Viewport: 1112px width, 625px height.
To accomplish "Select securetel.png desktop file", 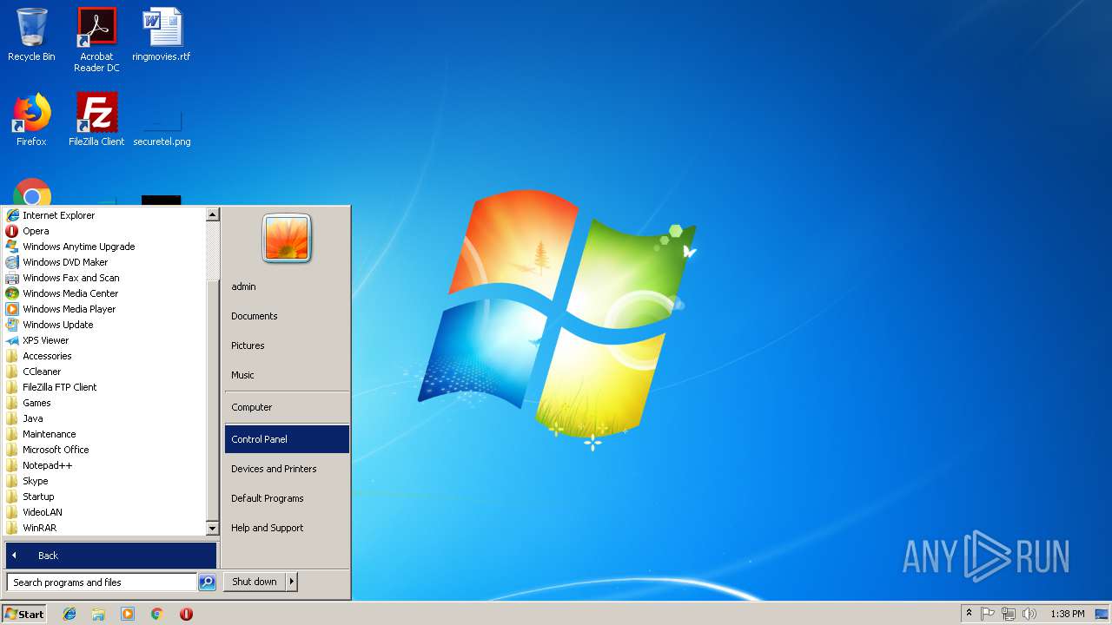I will coord(162,126).
